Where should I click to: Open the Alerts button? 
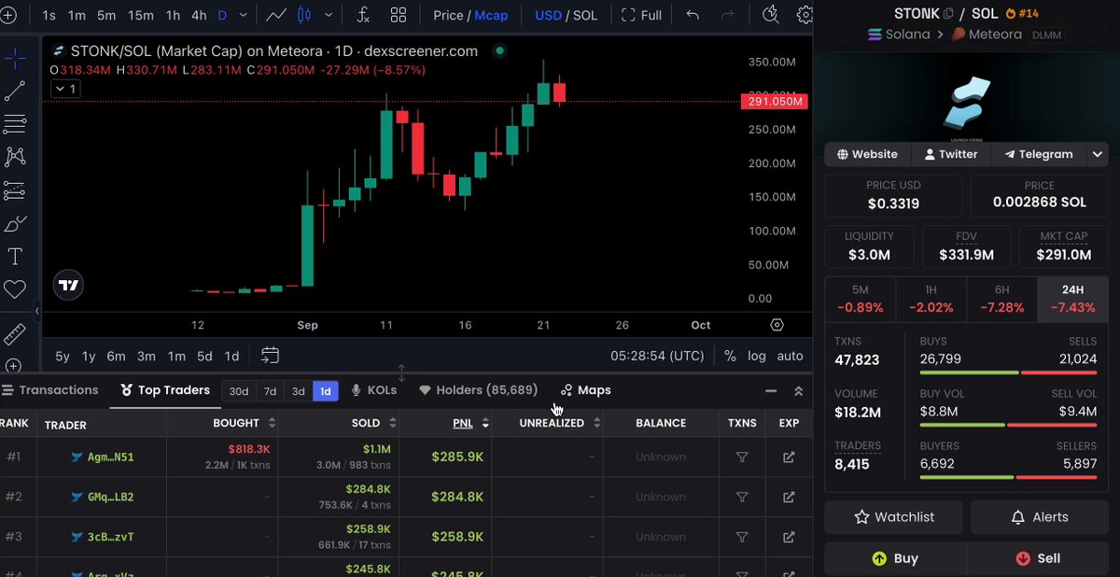[1039, 517]
